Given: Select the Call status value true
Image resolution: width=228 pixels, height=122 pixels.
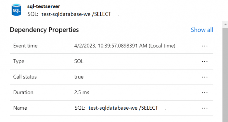Looking at the screenshot, I should click(79, 77).
